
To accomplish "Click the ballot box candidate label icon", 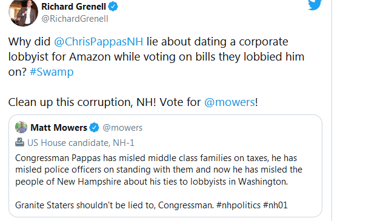I will click(19, 142).
